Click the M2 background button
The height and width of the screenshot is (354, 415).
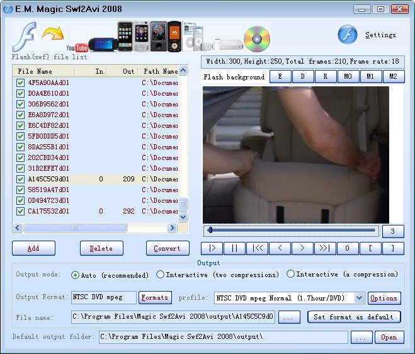(394, 76)
